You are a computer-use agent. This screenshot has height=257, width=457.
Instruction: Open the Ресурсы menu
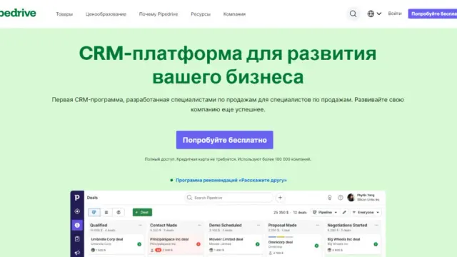201,14
